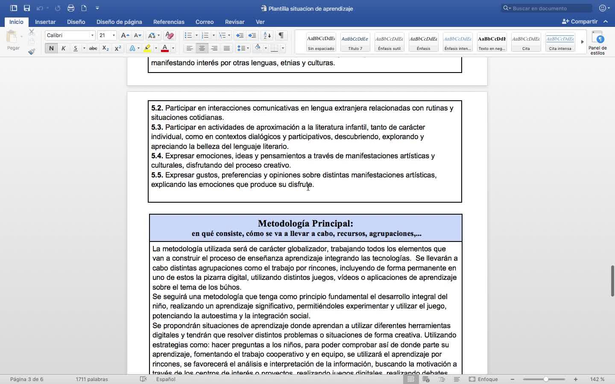The width and height of the screenshot is (615, 384).
Task: Decrease the font size
Action: (x=138, y=35)
